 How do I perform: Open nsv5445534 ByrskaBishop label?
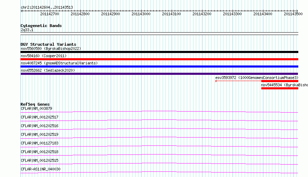(284, 85)
